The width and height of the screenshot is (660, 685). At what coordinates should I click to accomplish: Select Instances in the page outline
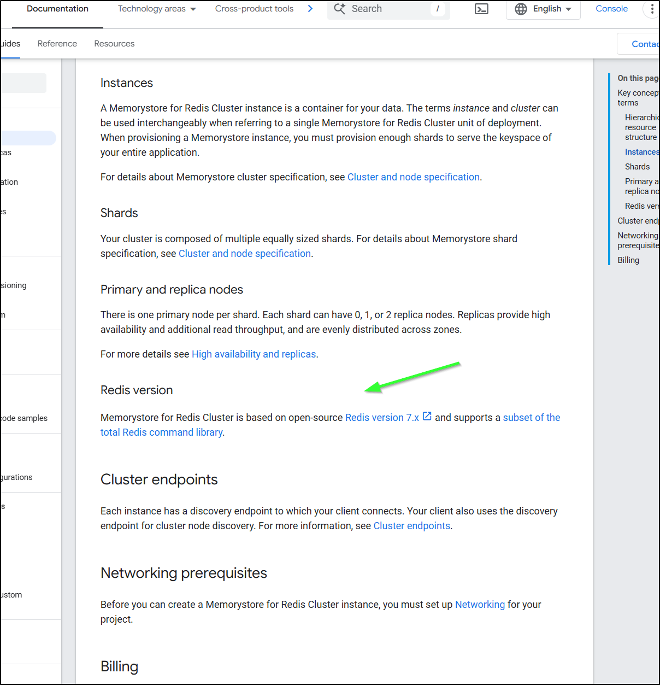click(x=642, y=152)
